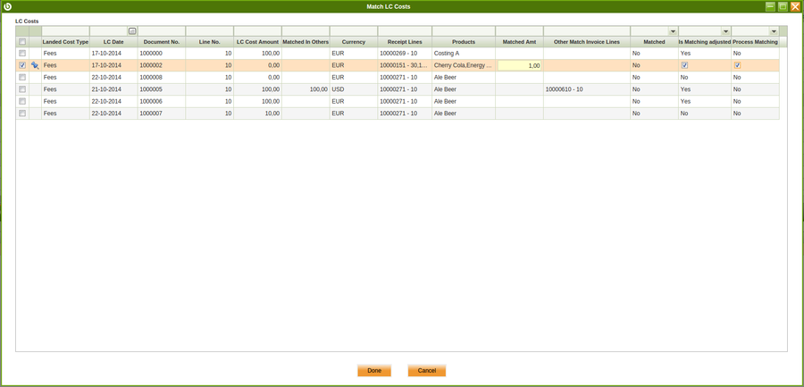Maximize the Match LC Costs window
Viewport: 804px width, 387px height.
pyautogui.click(x=783, y=6)
